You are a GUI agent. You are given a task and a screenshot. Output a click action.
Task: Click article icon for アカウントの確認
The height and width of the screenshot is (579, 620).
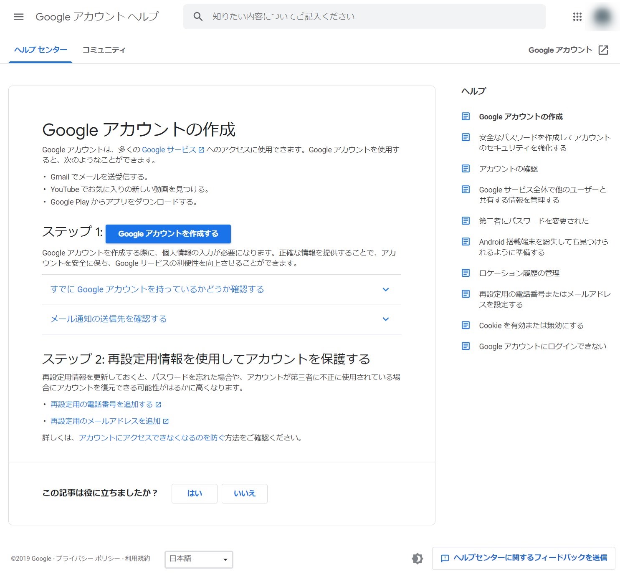point(466,169)
